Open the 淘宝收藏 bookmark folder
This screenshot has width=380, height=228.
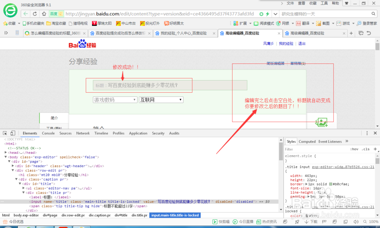tap(56, 24)
